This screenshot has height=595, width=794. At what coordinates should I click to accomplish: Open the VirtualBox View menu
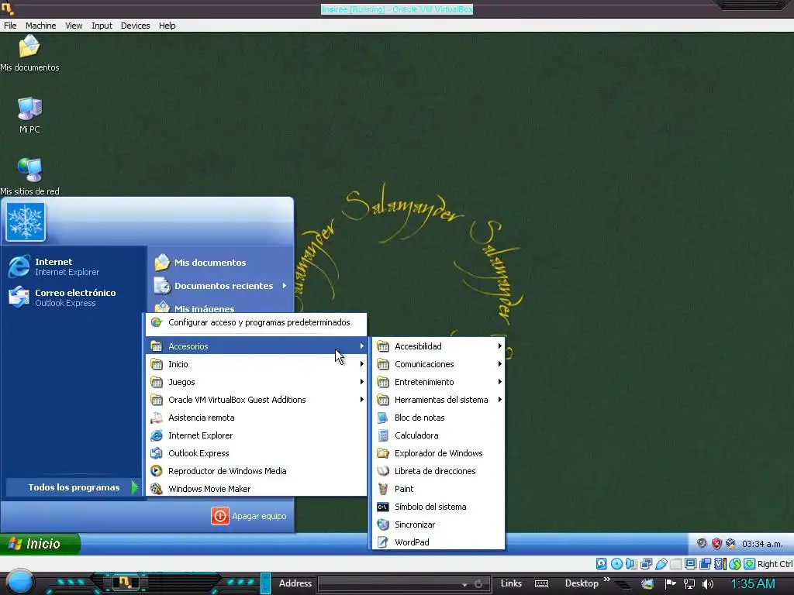tap(74, 26)
